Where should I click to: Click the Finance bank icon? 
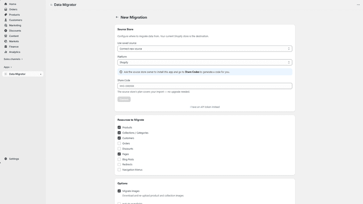point(6,46)
